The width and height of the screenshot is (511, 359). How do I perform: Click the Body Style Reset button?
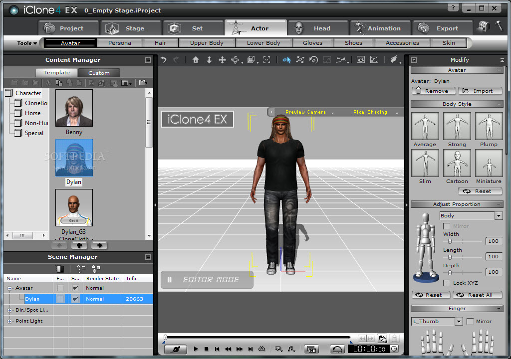click(x=480, y=191)
